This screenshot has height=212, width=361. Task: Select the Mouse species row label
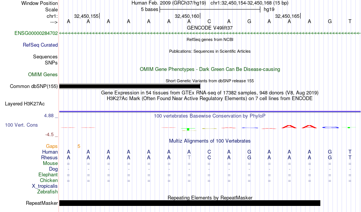coord(50,163)
